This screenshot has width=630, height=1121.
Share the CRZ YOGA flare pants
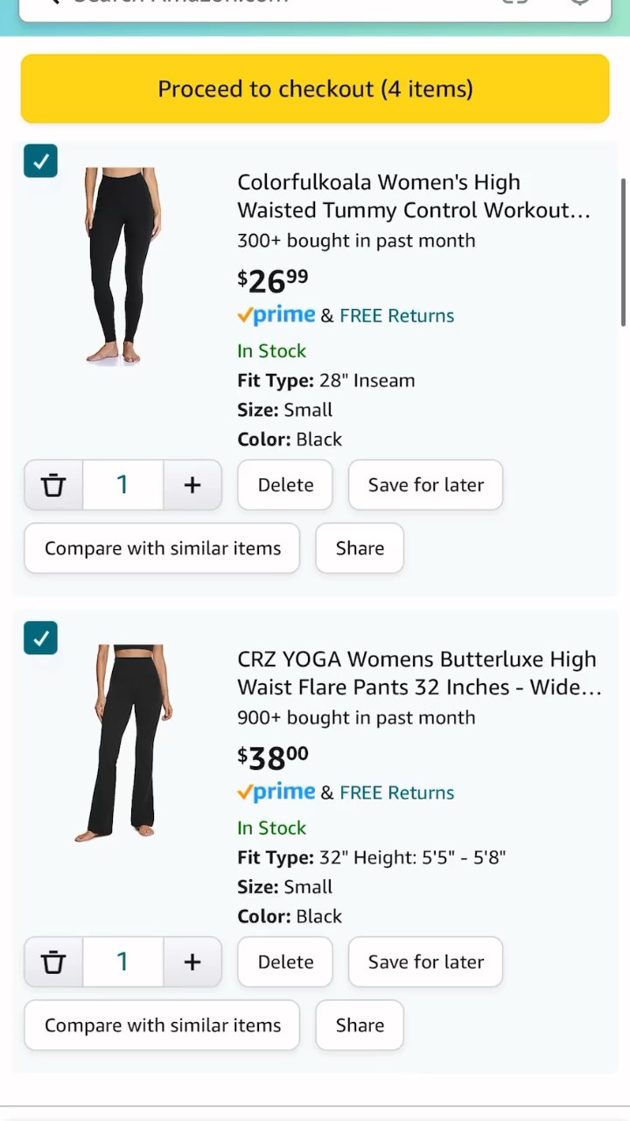point(359,1025)
